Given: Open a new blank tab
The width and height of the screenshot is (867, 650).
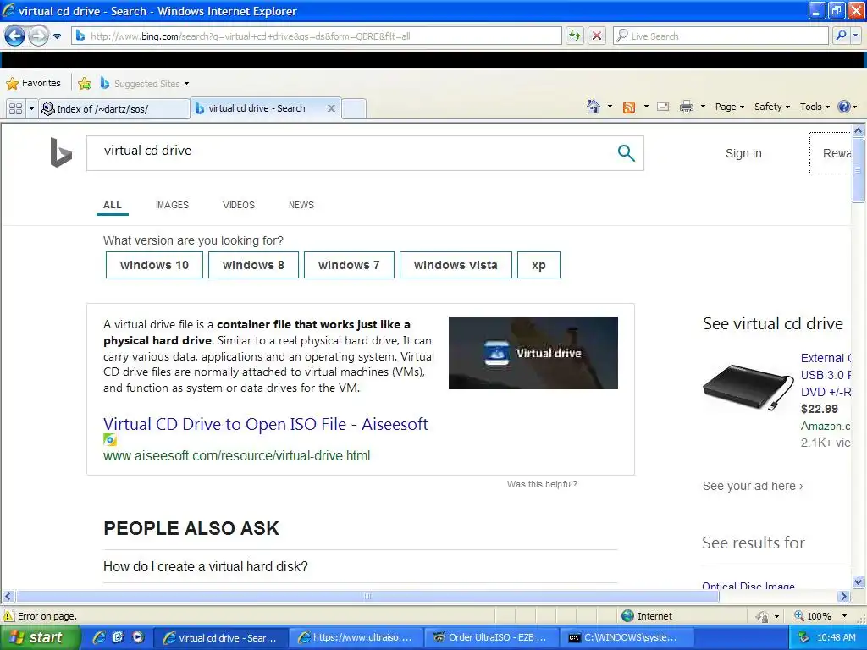Looking at the screenshot, I should [354, 109].
